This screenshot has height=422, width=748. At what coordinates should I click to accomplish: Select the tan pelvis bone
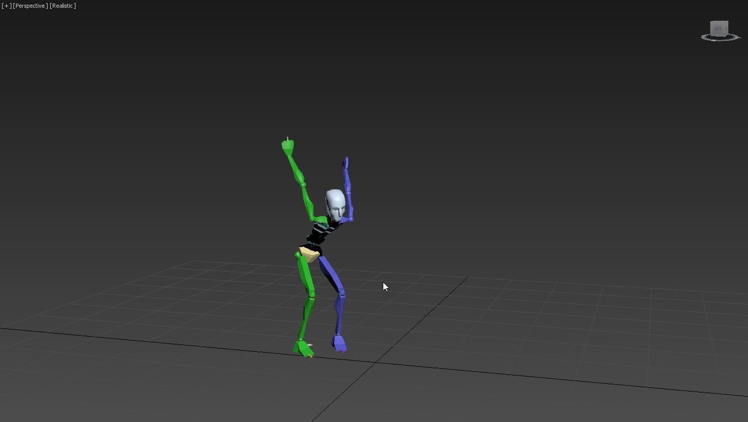point(309,253)
